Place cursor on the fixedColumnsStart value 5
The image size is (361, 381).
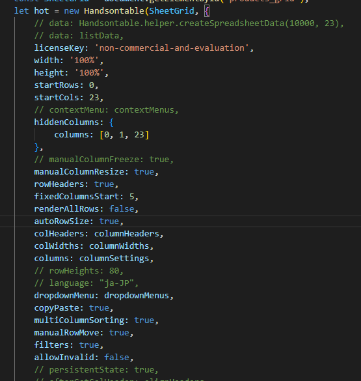[132, 196]
